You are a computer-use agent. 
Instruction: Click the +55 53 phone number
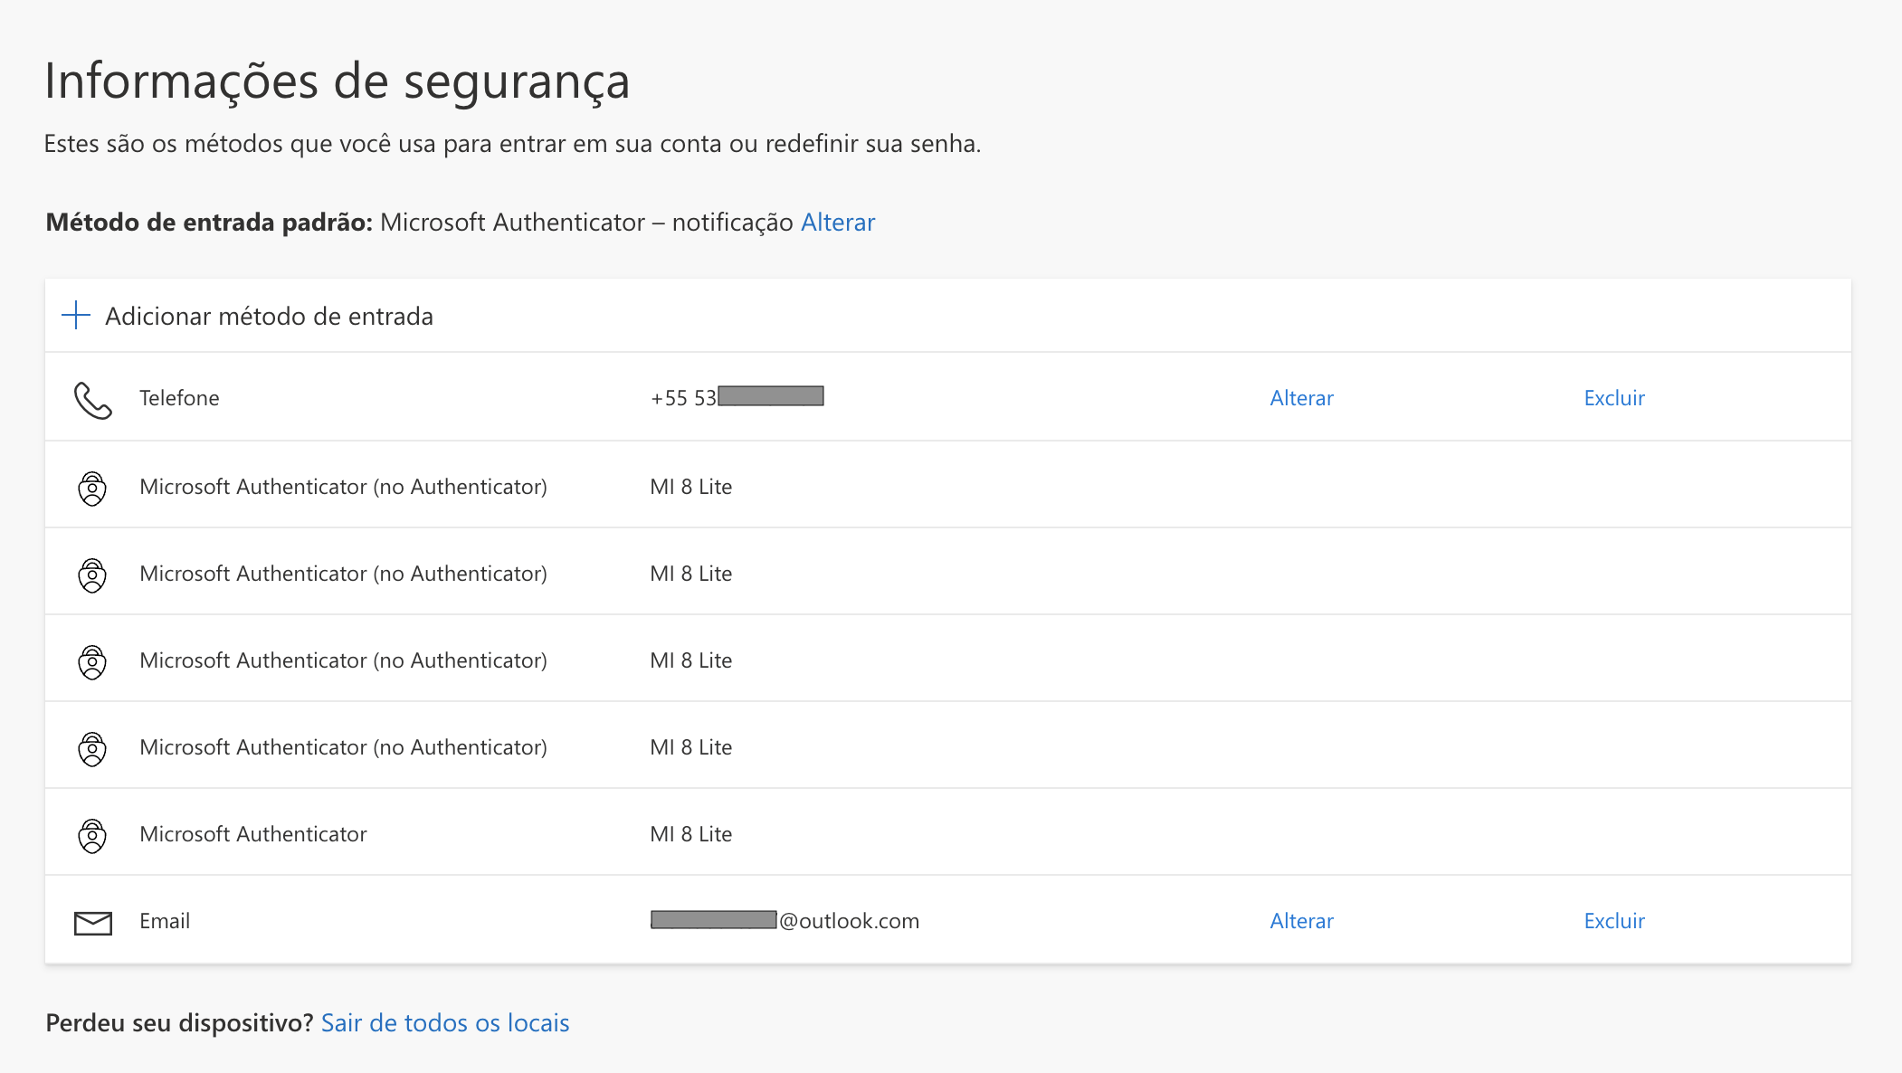(x=737, y=398)
